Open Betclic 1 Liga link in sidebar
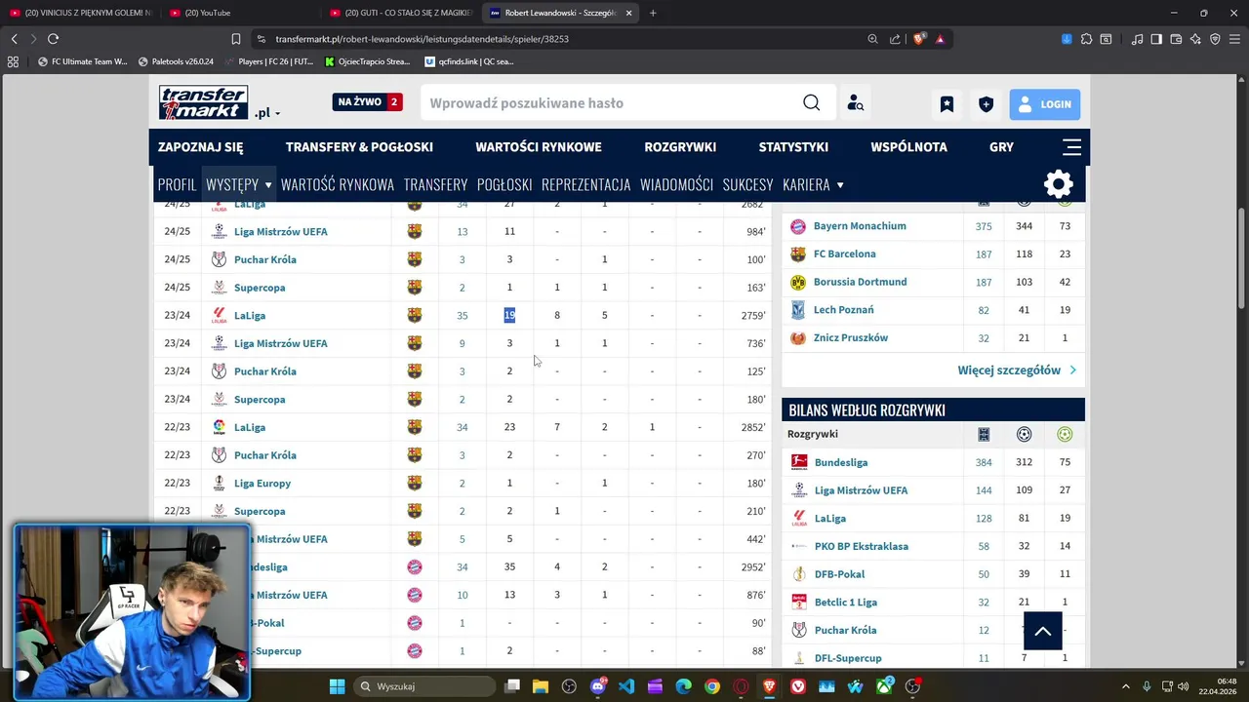Image resolution: width=1249 pixels, height=702 pixels. coord(845,603)
